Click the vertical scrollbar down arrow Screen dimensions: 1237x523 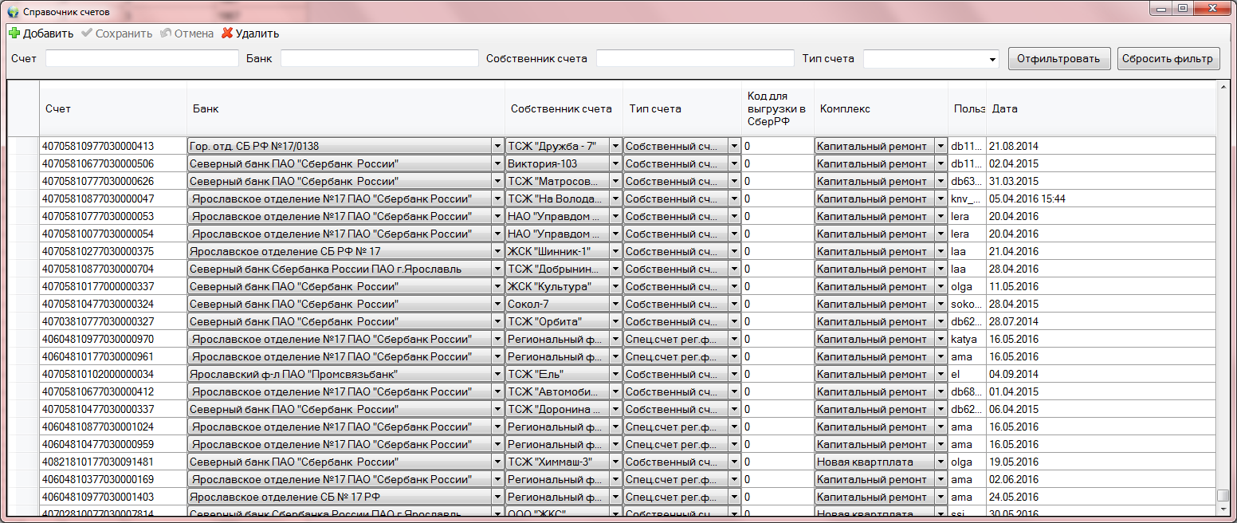click(x=1223, y=509)
